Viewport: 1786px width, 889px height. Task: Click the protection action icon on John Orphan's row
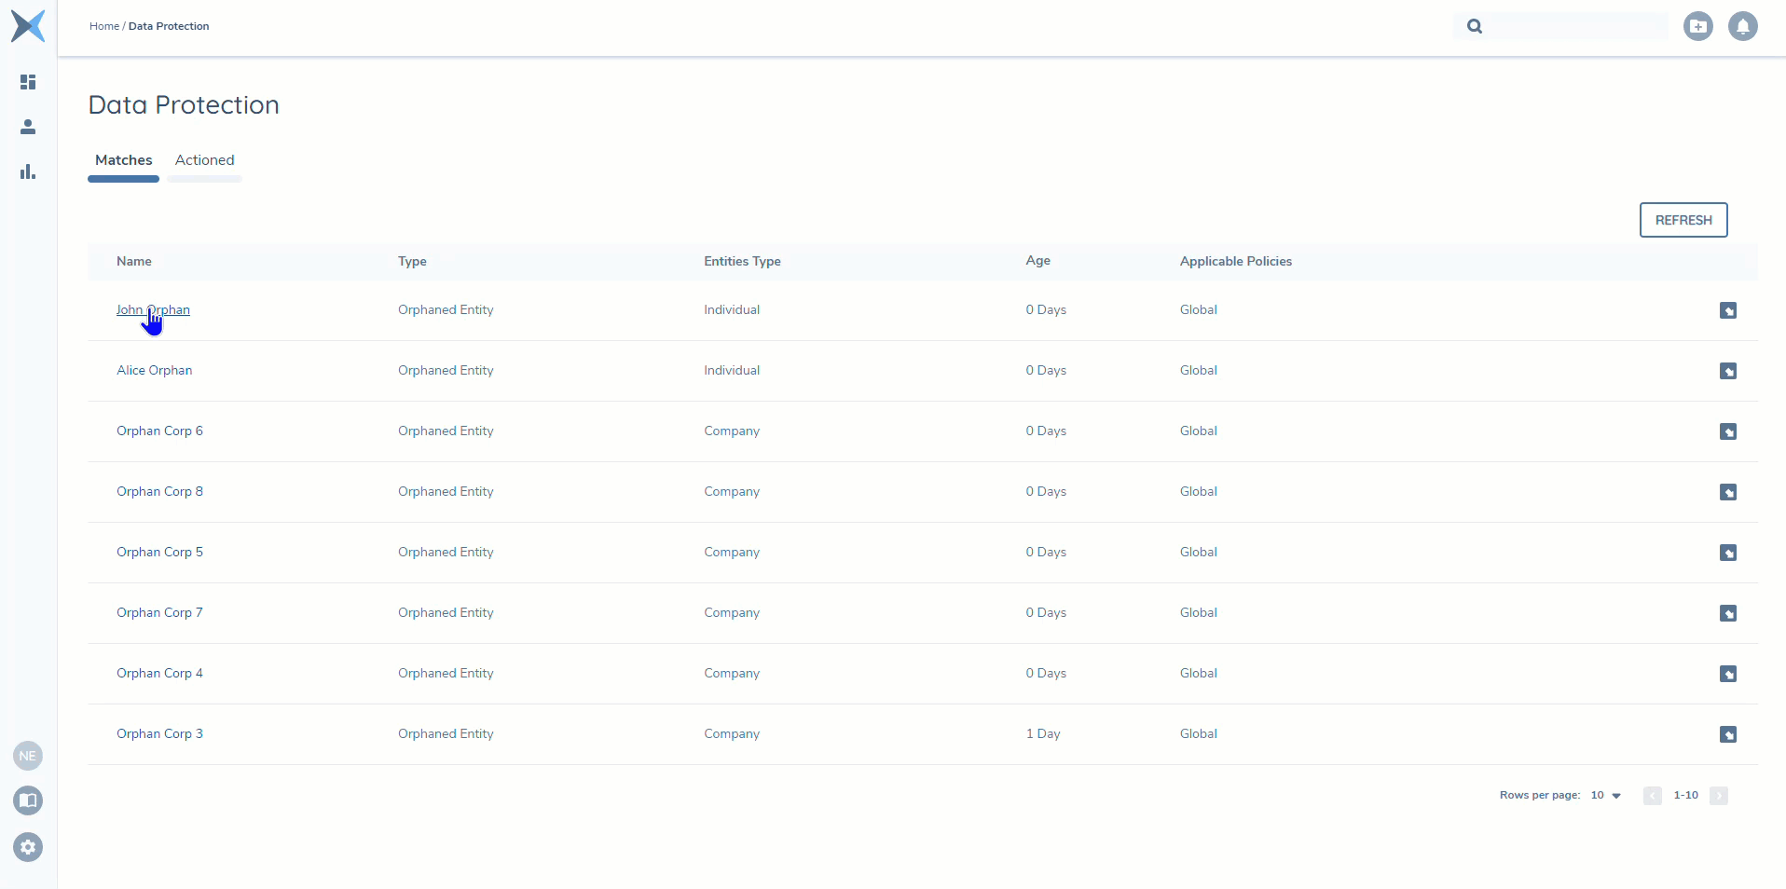pos(1728,309)
